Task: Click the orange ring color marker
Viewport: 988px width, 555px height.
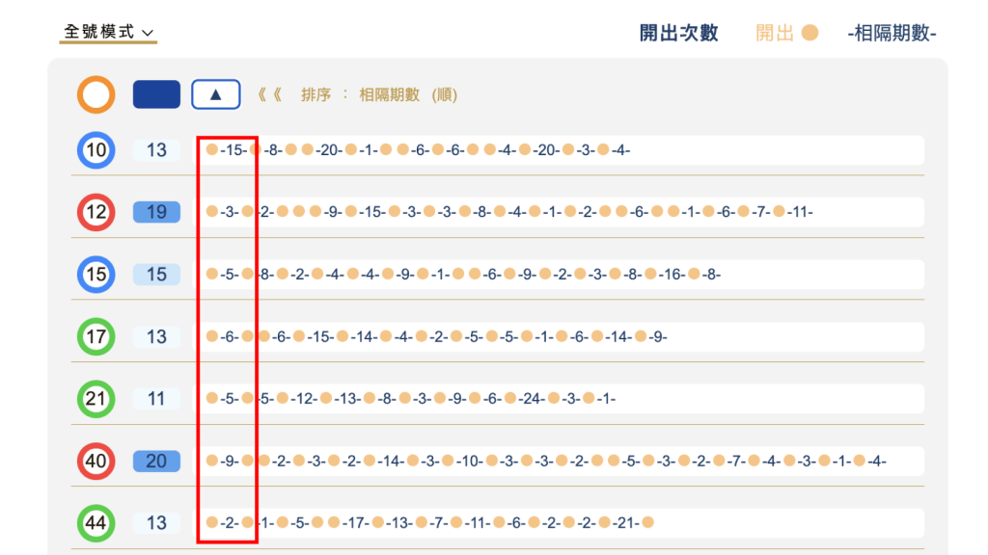Action: [96, 93]
